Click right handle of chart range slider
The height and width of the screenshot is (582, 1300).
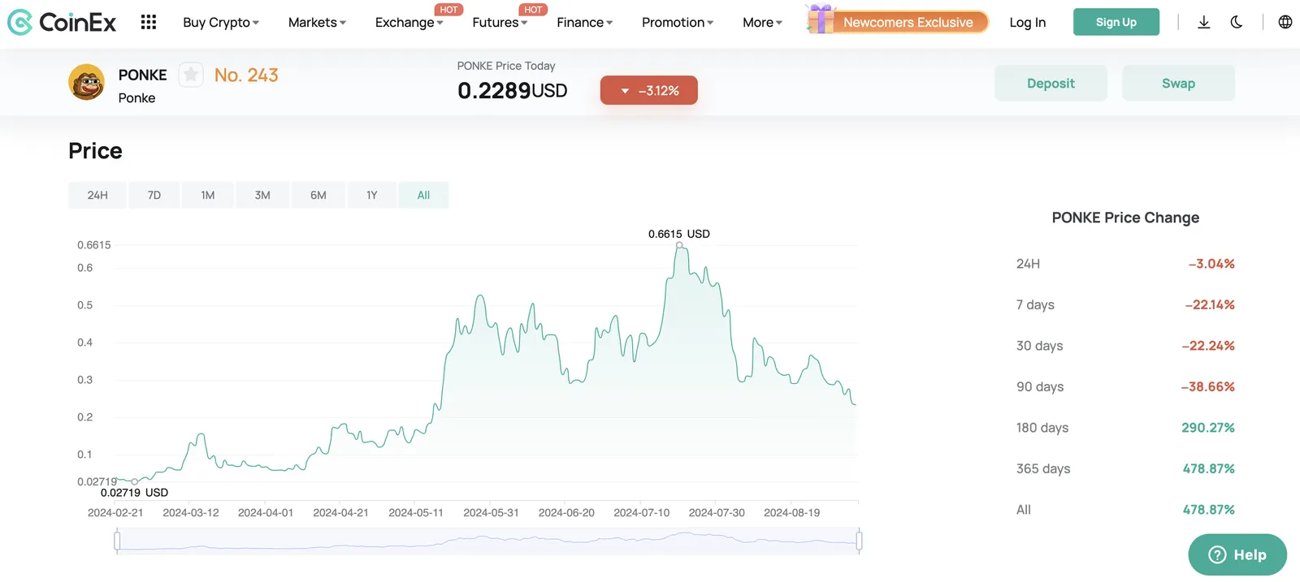pyautogui.click(x=859, y=541)
